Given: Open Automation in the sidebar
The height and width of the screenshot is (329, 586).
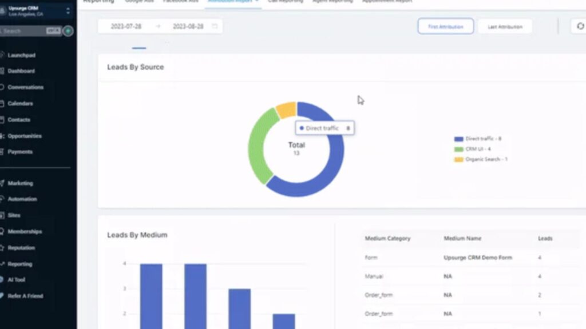Looking at the screenshot, I should point(22,199).
